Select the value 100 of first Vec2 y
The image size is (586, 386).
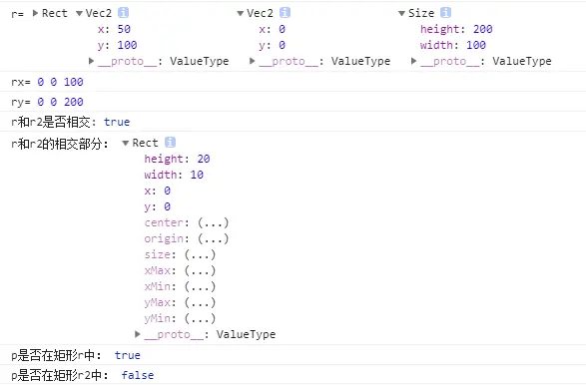[x=127, y=45]
